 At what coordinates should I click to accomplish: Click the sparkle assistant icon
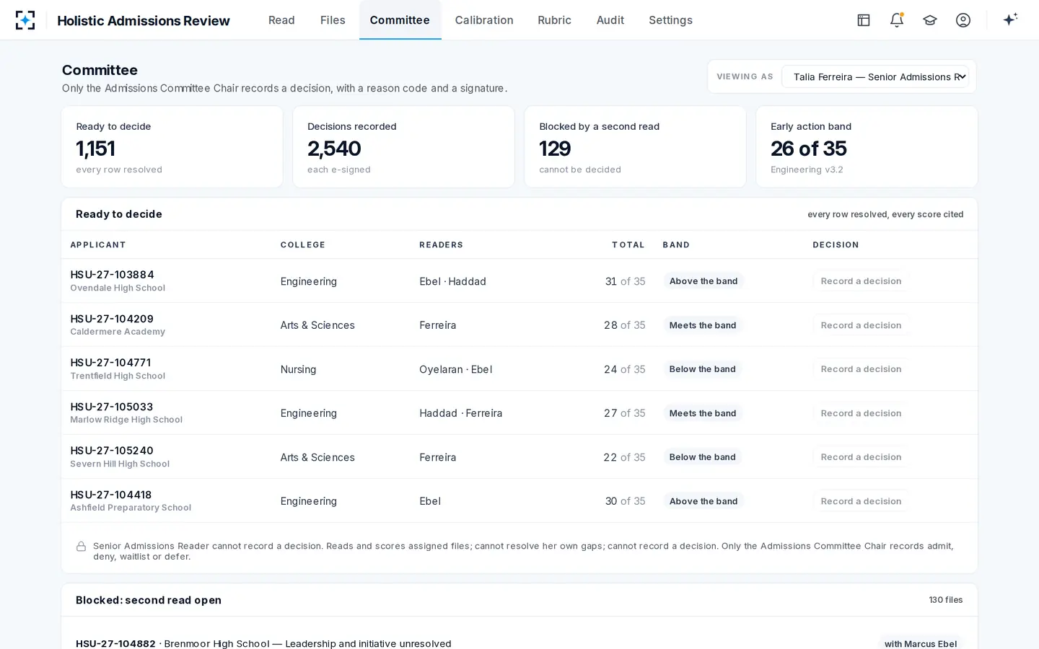[1010, 19]
